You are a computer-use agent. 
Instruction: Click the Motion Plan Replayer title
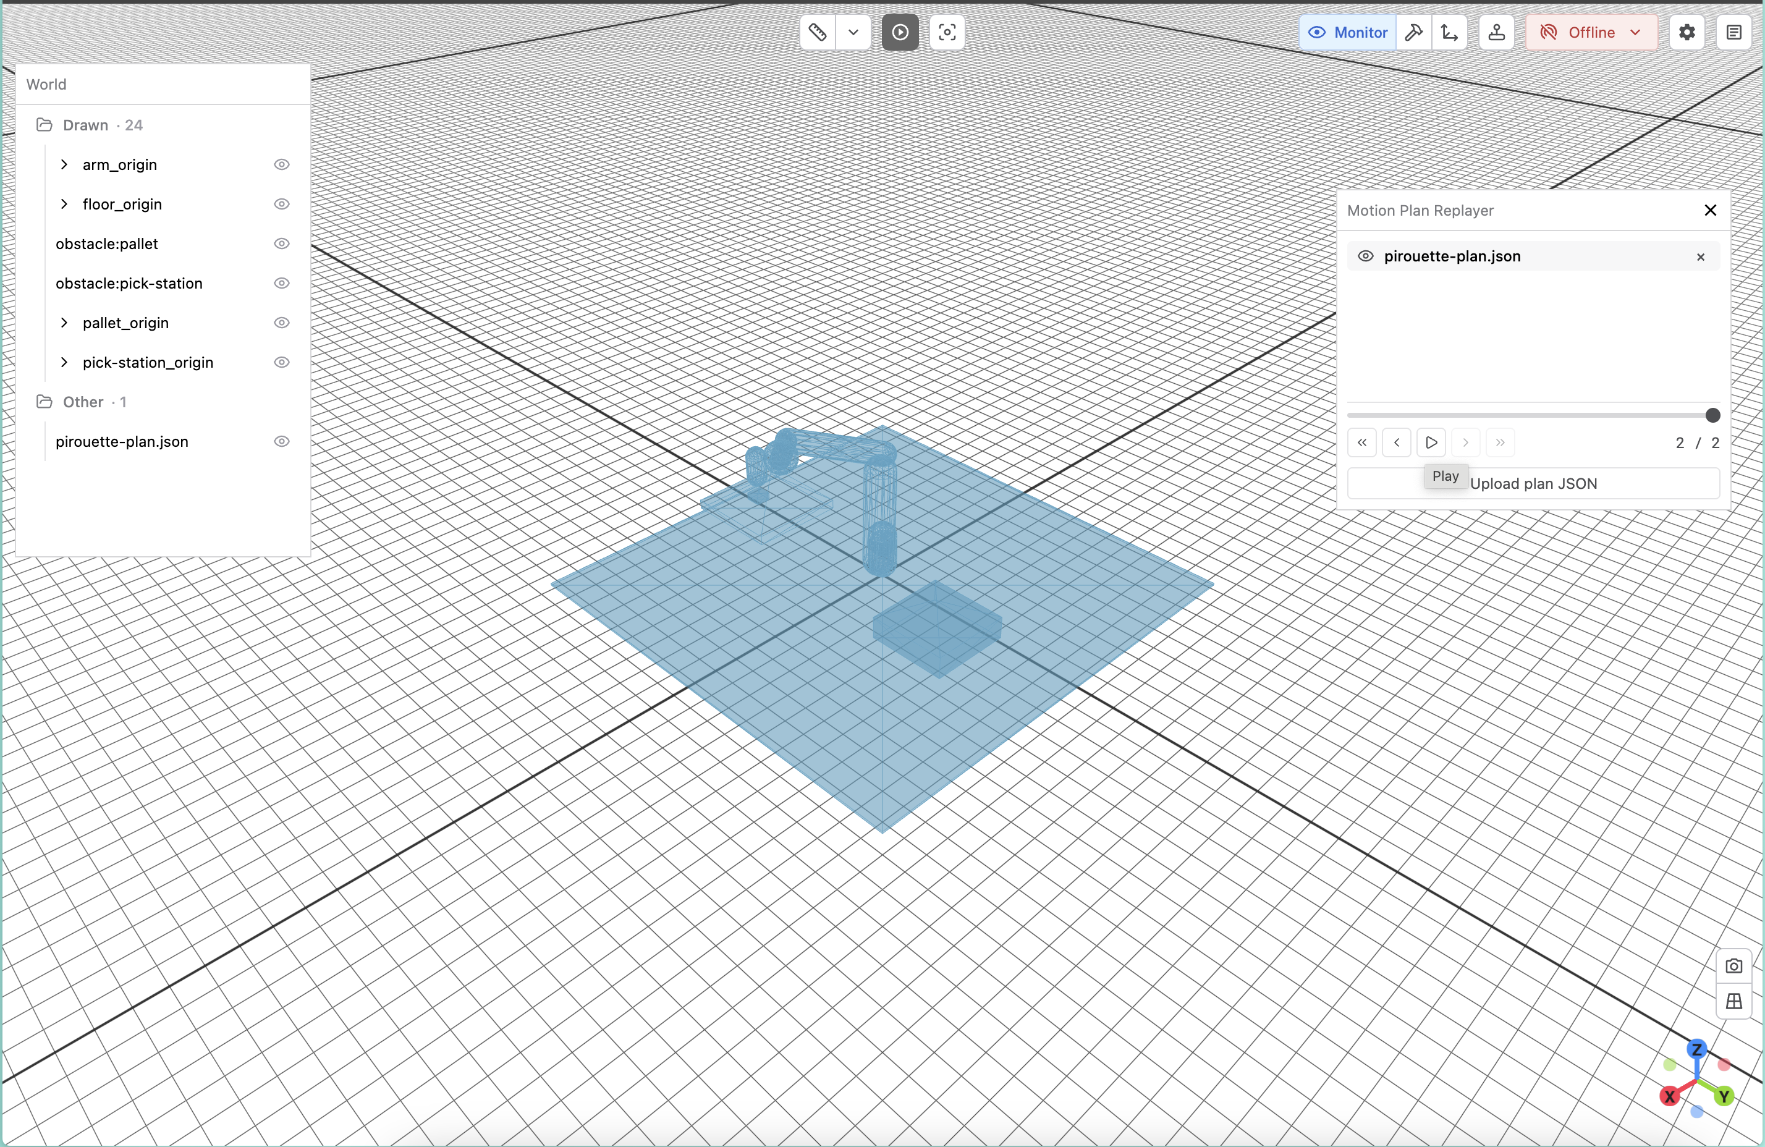(1420, 211)
